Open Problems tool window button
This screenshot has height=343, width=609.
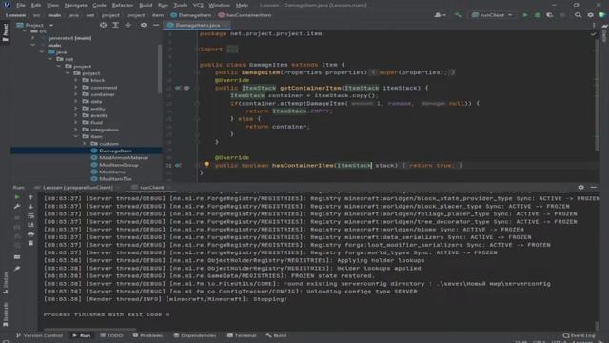click(147, 335)
